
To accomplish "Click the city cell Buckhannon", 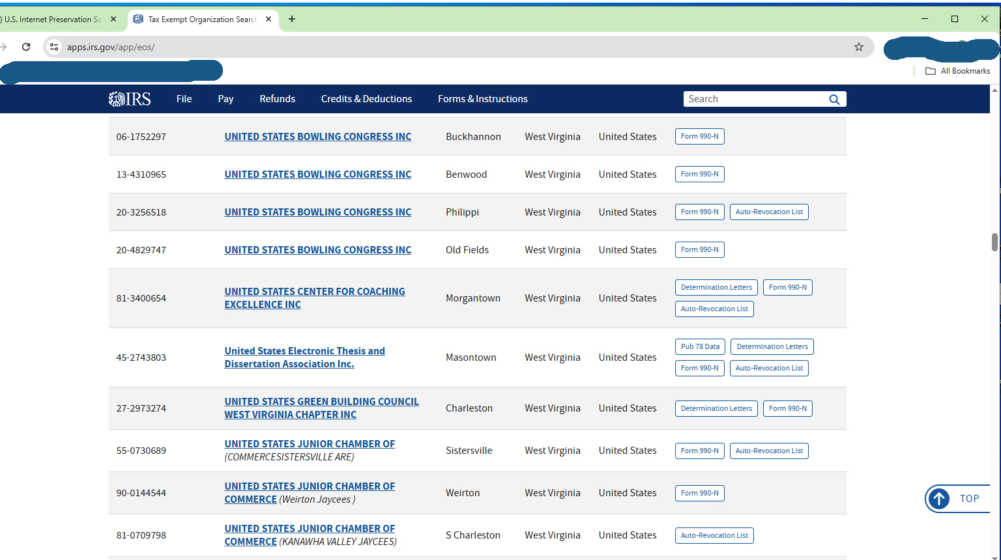I will click(x=473, y=137).
